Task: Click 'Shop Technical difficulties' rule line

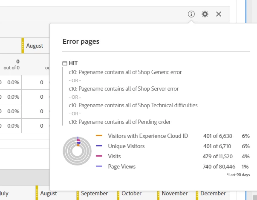Action: coord(133,105)
